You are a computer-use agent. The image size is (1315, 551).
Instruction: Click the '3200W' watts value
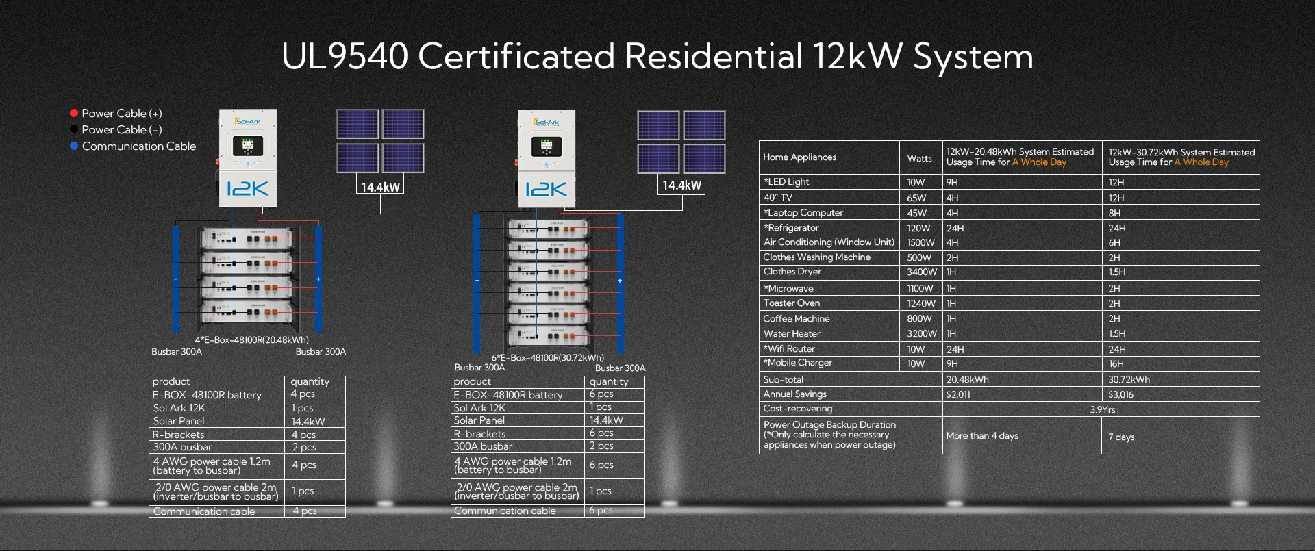pos(922,334)
